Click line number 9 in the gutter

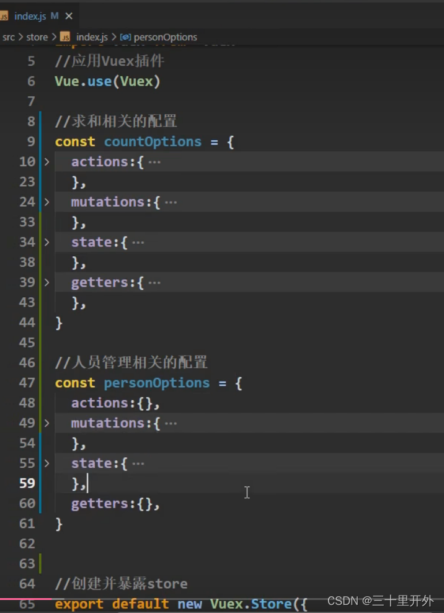[31, 141]
